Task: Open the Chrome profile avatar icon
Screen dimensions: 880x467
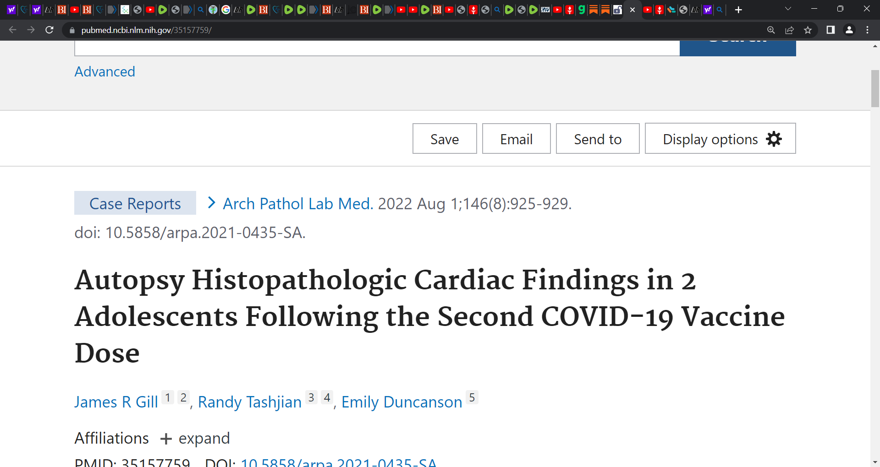Action: tap(849, 30)
